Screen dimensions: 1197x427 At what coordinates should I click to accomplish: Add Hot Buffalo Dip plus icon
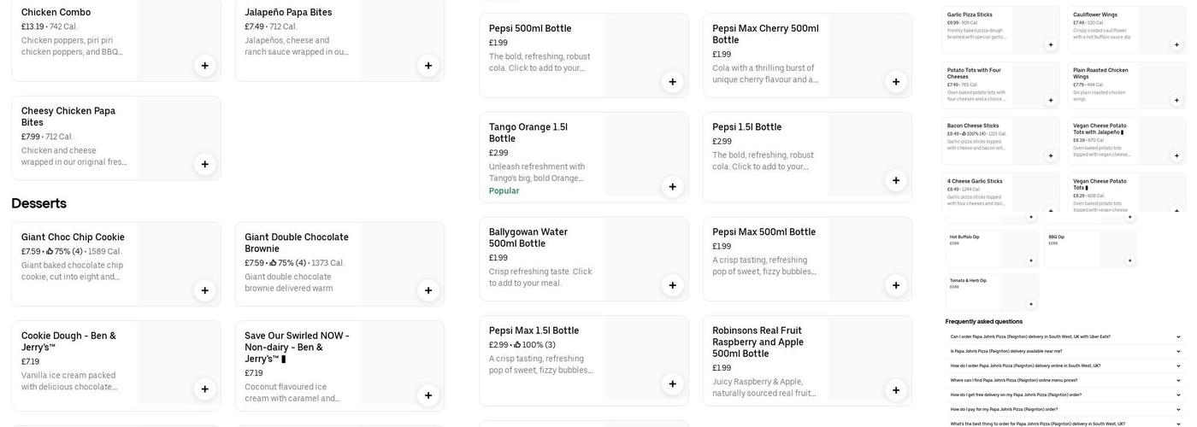click(1031, 260)
